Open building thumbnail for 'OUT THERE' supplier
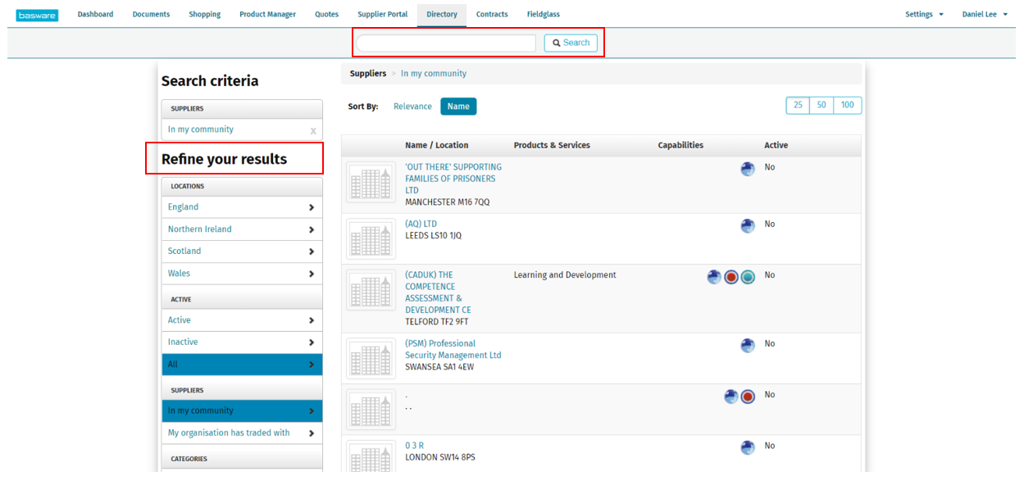The height and width of the screenshot is (485, 1024). pos(371,182)
